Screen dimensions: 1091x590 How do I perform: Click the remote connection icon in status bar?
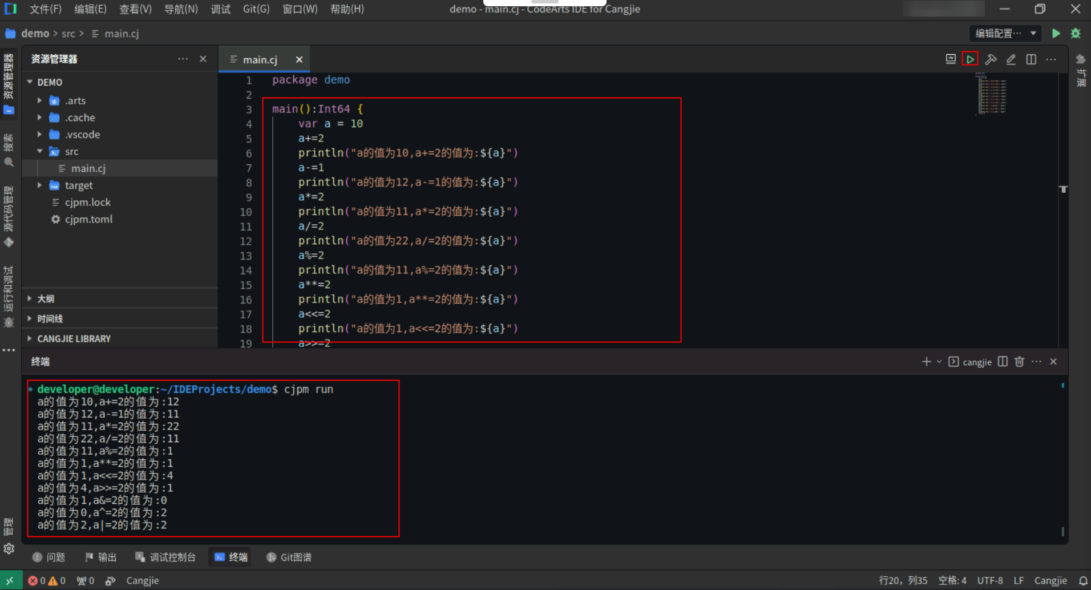pyautogui.click(x=11, y=580)
